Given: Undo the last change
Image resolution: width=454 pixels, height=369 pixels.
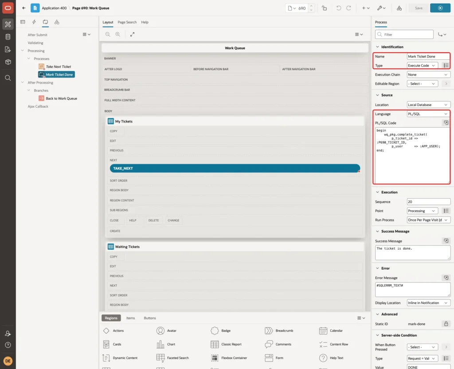Looking at the screenshot, I should (x=338, y=8).
